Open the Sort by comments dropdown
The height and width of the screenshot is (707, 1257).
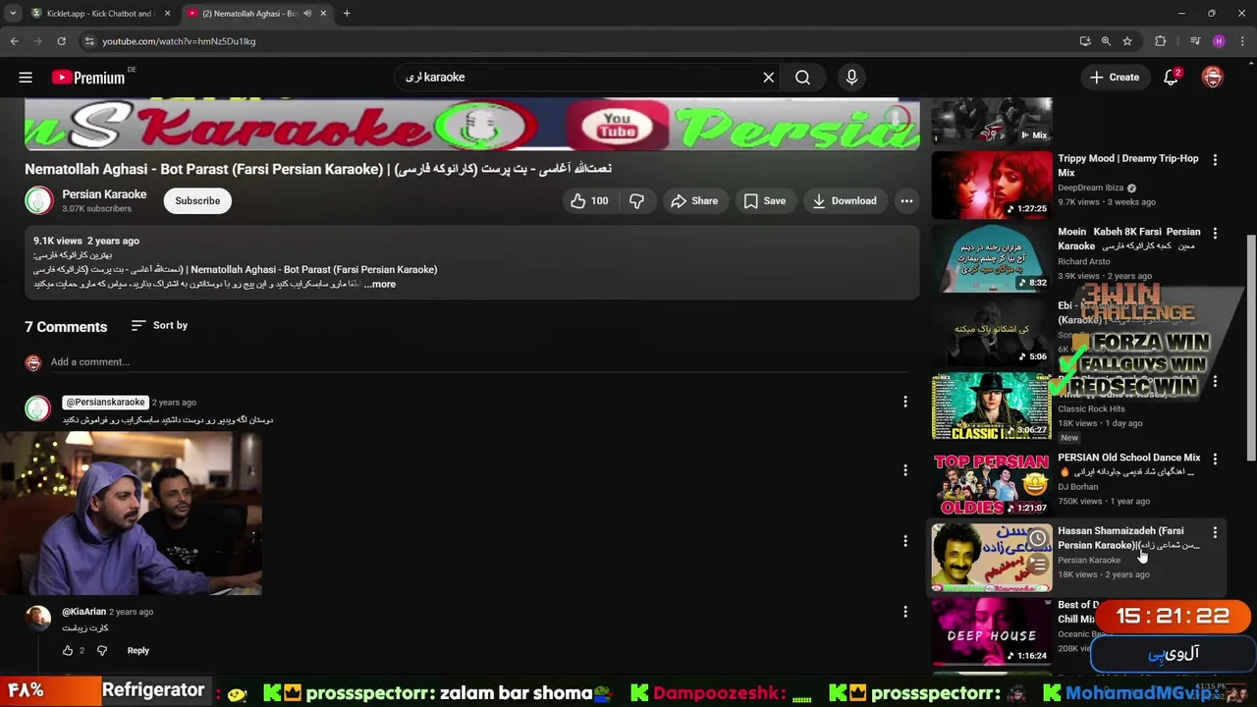[x=159, y=325]
